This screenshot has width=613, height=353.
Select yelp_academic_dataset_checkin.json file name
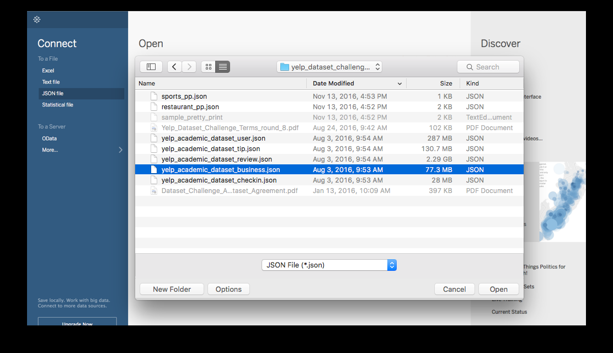coord(219,180)
